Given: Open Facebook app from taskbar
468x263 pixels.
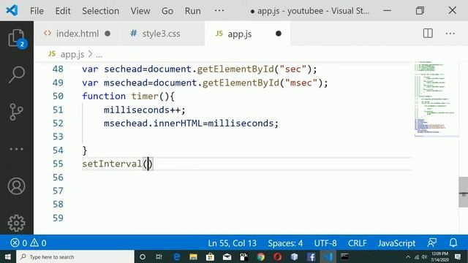Looking at the screenshot, I should coord(311,256).
